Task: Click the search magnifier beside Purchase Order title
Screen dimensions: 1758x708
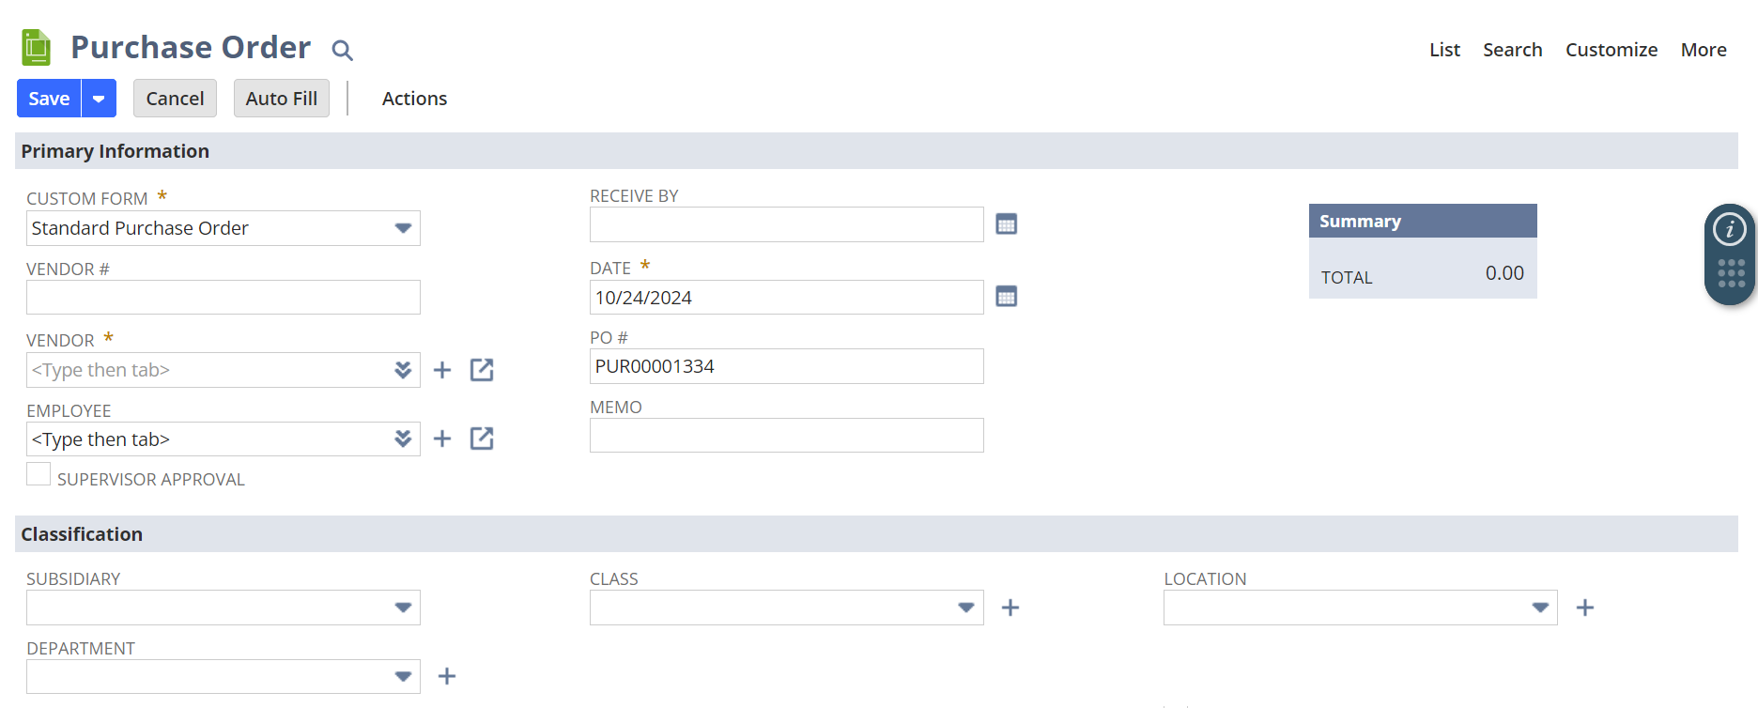Action: [x=343, y=50]
